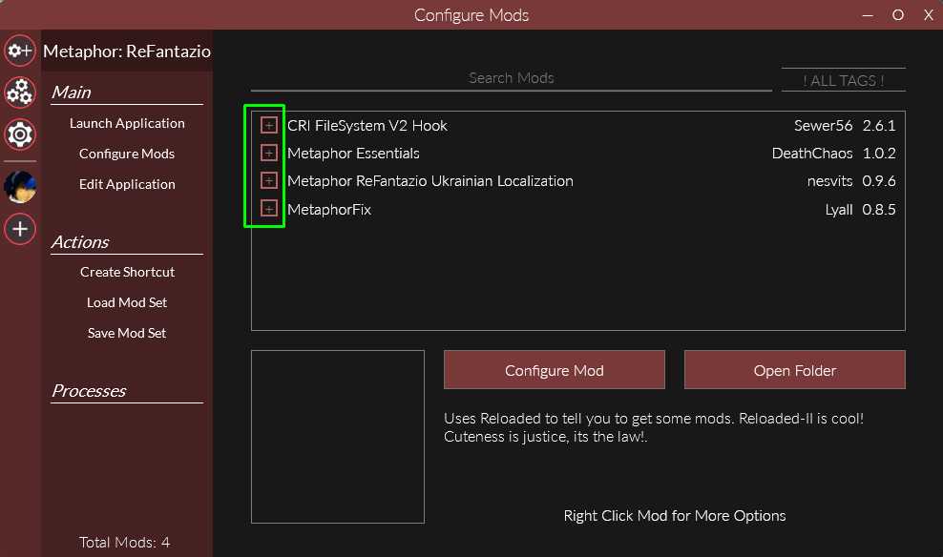Toggle the MetaphorFix mod checkbox
The width and height of the screenshot is (943, 557).
[x=269, y=209]
